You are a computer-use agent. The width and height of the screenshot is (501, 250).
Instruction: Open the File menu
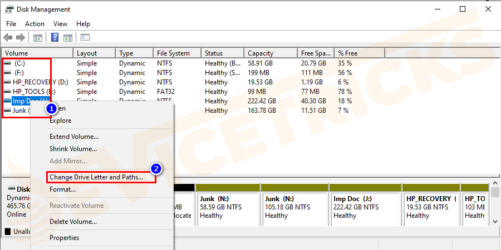[11, 24]
